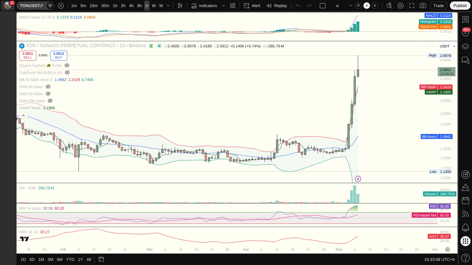
Task: Open the chats panel in sidebar
Action: (465, 60)
